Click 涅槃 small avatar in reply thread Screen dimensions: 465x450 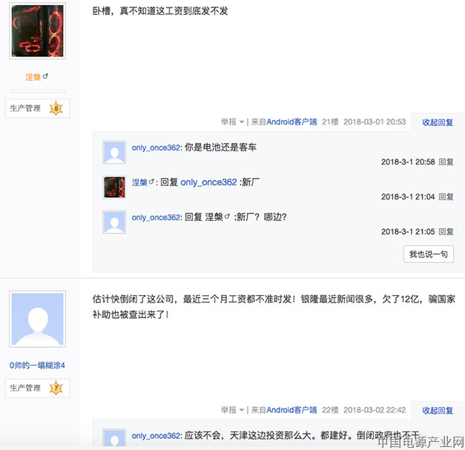pyautogui.click(x=114, y=187)
